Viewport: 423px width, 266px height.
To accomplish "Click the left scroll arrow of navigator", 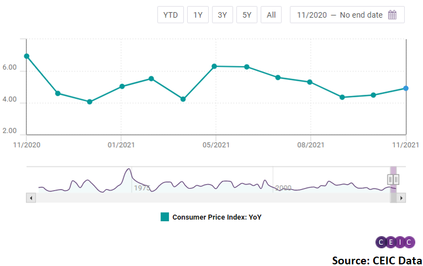I will [31, 197].
